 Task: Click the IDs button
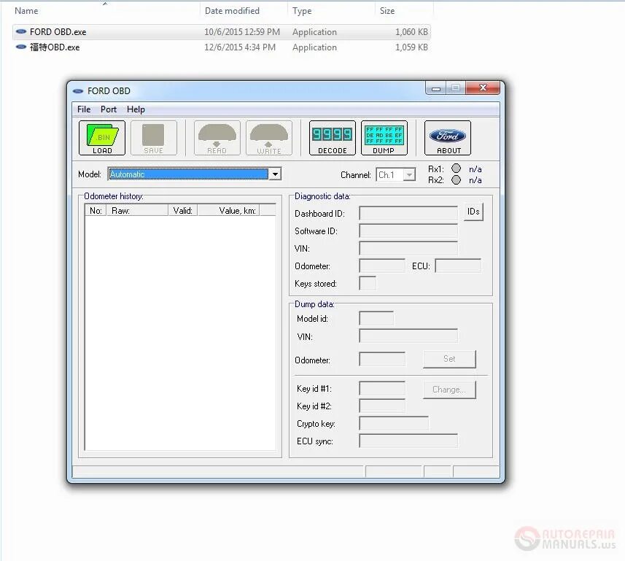pyautogui.click(x=473, y=212)
